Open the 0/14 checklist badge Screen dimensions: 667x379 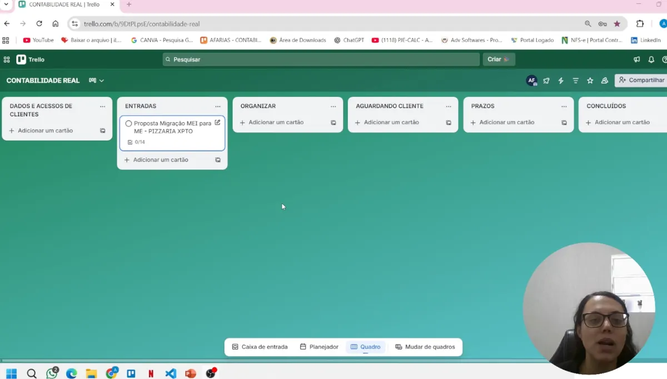click(x=136, y=142)
